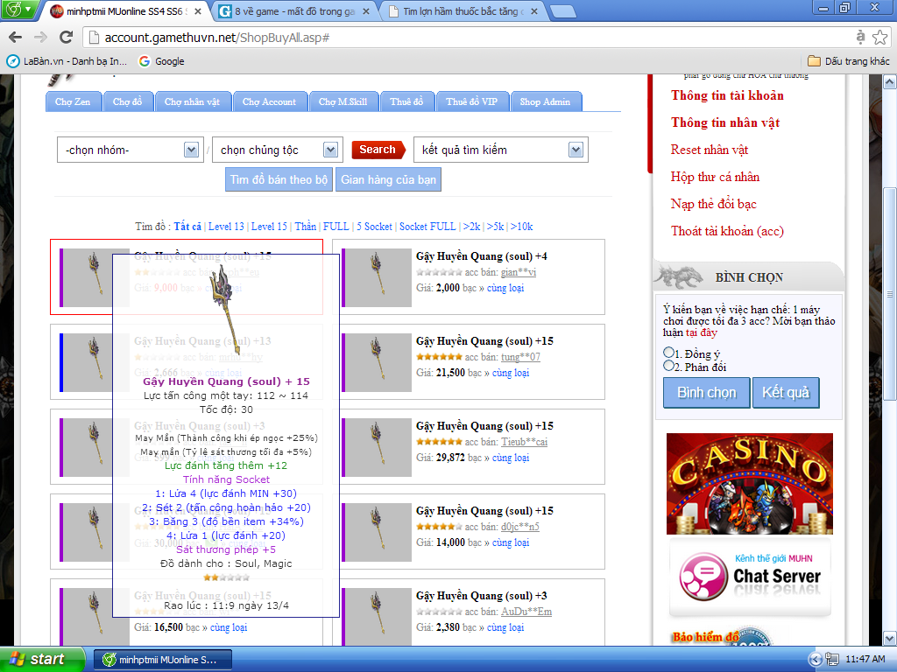Click the staff thumbnail for soul +4 item

(378, 277)
